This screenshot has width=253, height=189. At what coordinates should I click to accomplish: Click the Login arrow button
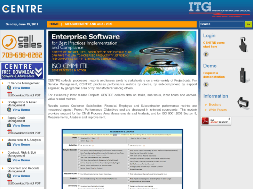[206, 54]
